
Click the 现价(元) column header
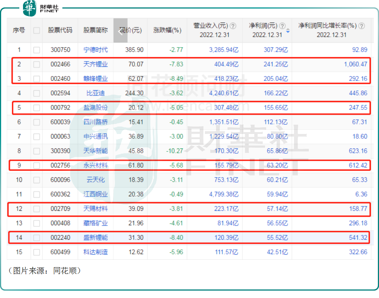131,30
